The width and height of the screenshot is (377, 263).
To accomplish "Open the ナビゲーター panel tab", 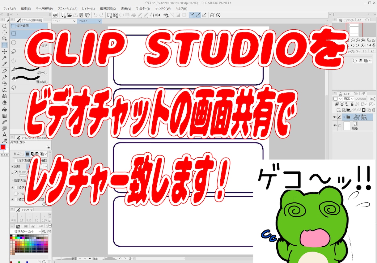I will coord(346,20).
